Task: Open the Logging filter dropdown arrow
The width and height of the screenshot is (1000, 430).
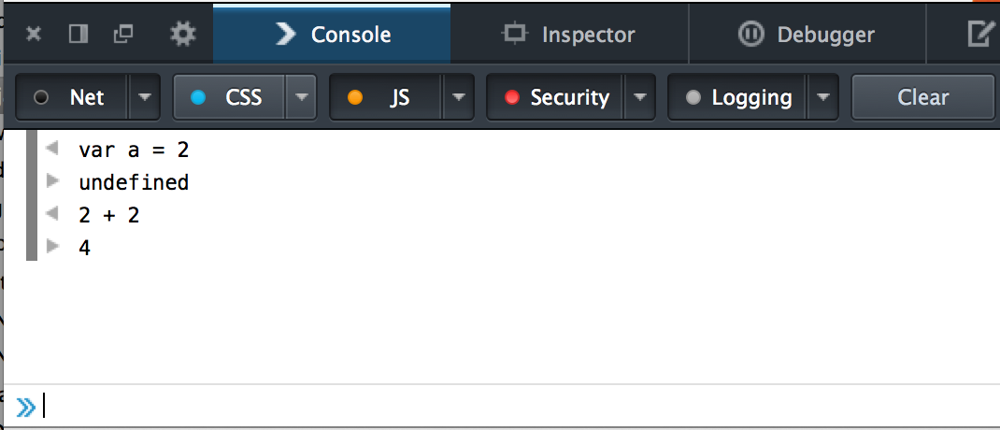Action: point(823,97)
